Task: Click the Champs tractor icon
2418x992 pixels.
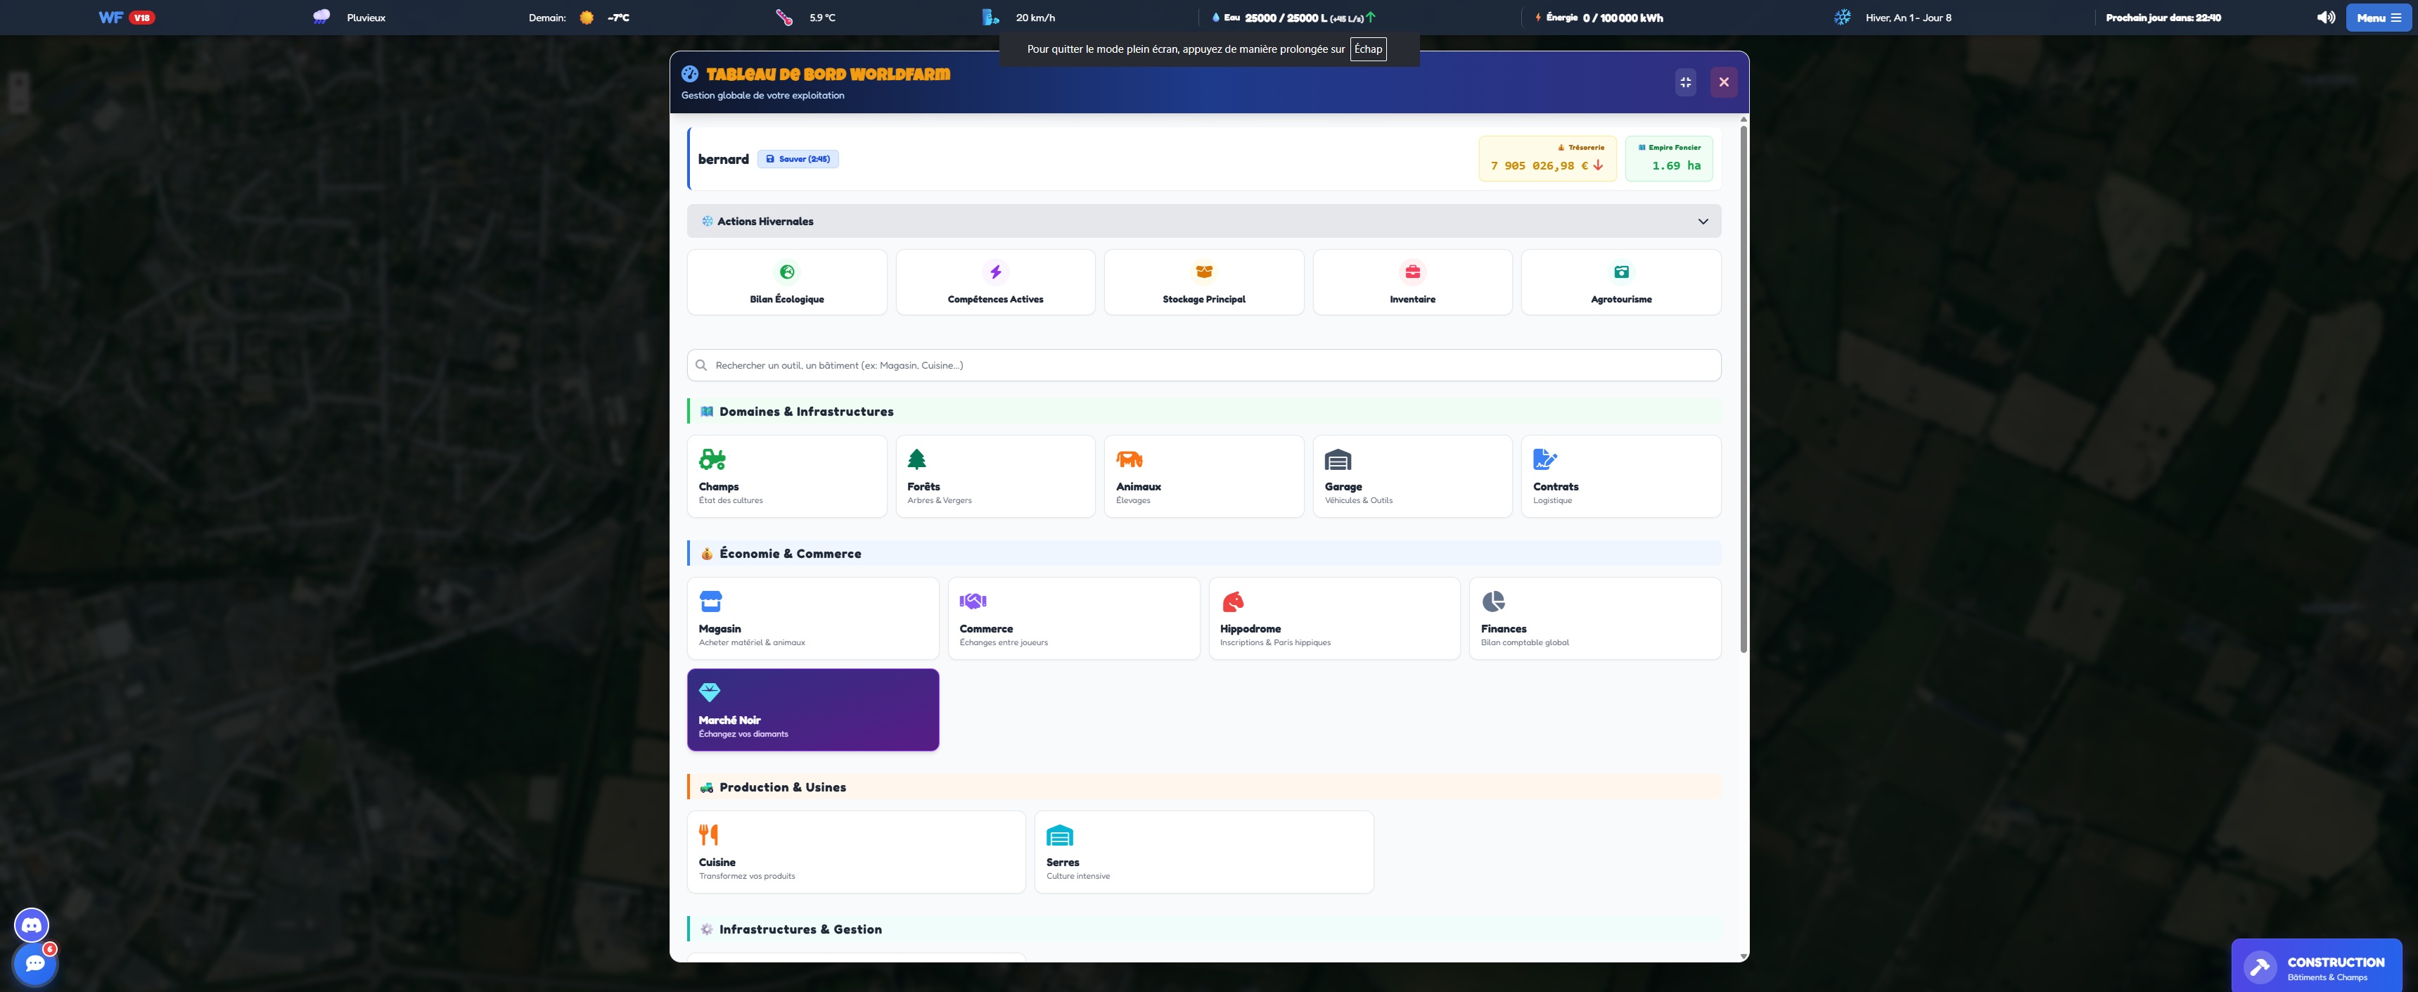Action: 712,459
